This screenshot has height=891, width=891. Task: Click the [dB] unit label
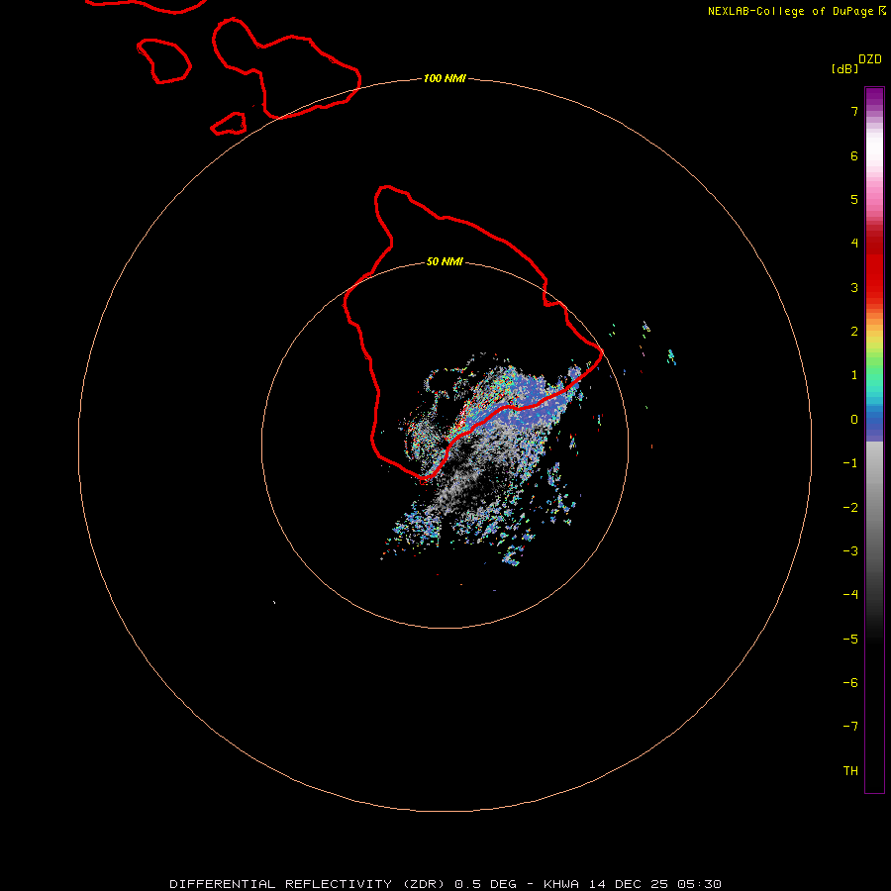click(x=844, y=68)
